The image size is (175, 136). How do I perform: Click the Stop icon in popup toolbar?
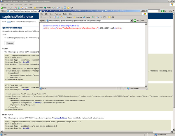(x=55, y=17)
